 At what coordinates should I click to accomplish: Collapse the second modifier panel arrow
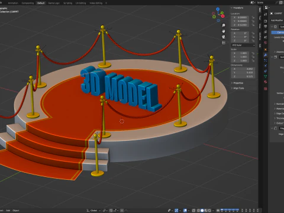[x=272, y=57]
